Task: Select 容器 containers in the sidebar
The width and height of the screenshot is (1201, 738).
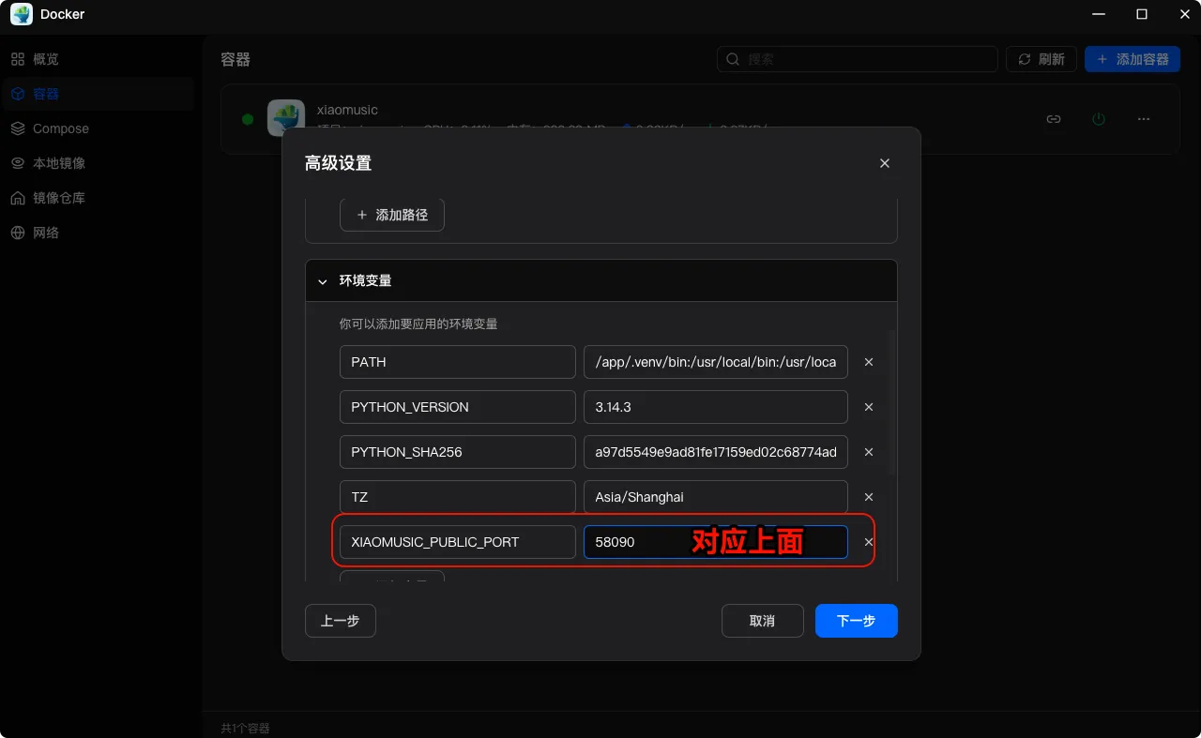Action: [44, 93]
